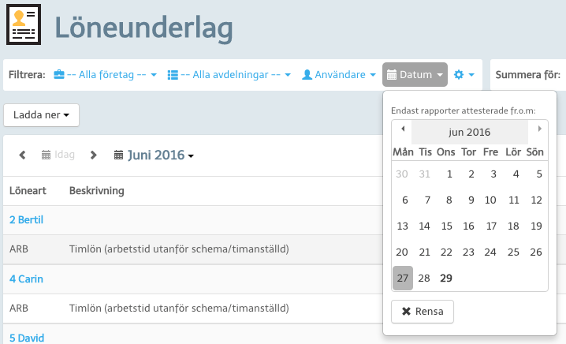Image resolution: width=566 pixels, height=344 pixels.
Task: Go to previous month in datepicker
Action: 403,129
